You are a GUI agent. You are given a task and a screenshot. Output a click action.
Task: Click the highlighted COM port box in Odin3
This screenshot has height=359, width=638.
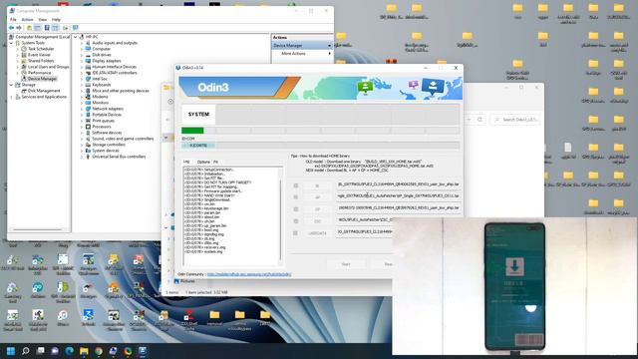198,146
